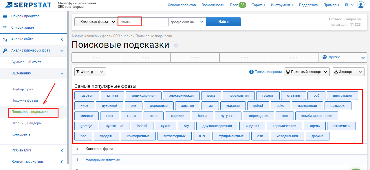Screen dimensions: 370x170
Task: Select the газовая phrase tag
Action: (x=87, y=96)
